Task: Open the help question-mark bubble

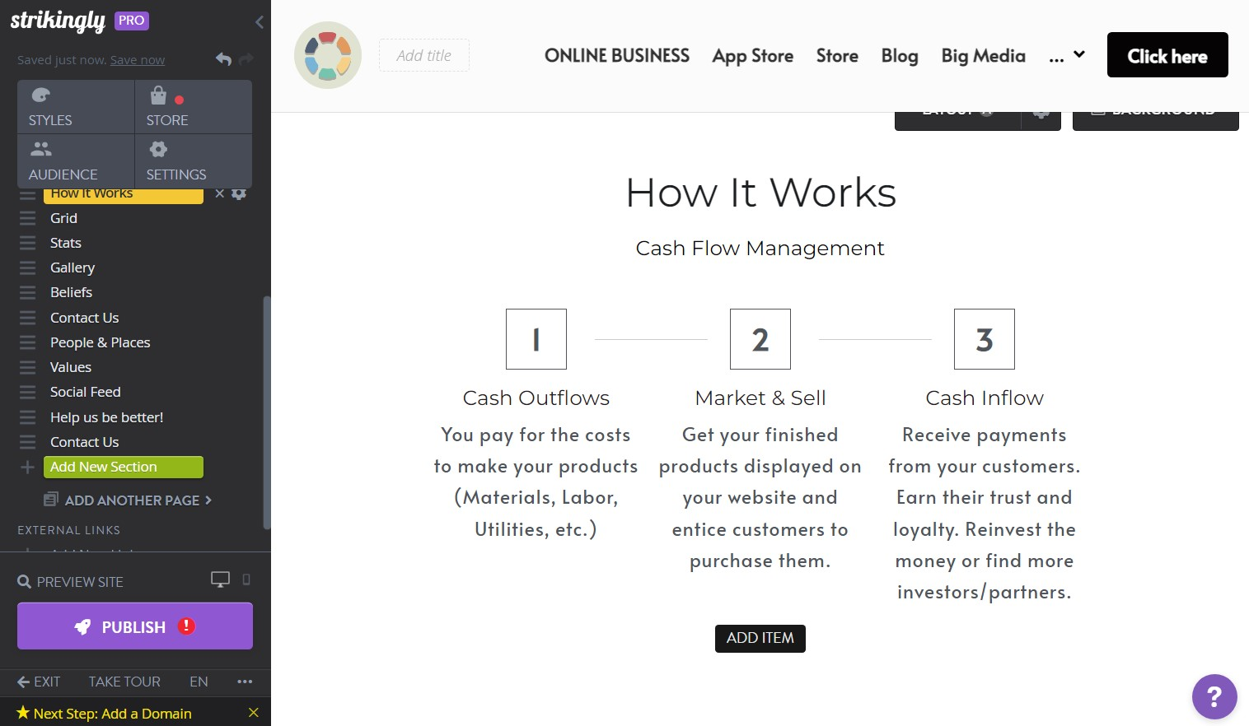Action: (x=1214, y=696)
